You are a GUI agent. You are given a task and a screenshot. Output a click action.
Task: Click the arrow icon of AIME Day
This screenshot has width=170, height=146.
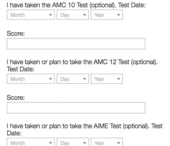pyautogui.click(x=85, y=143)
